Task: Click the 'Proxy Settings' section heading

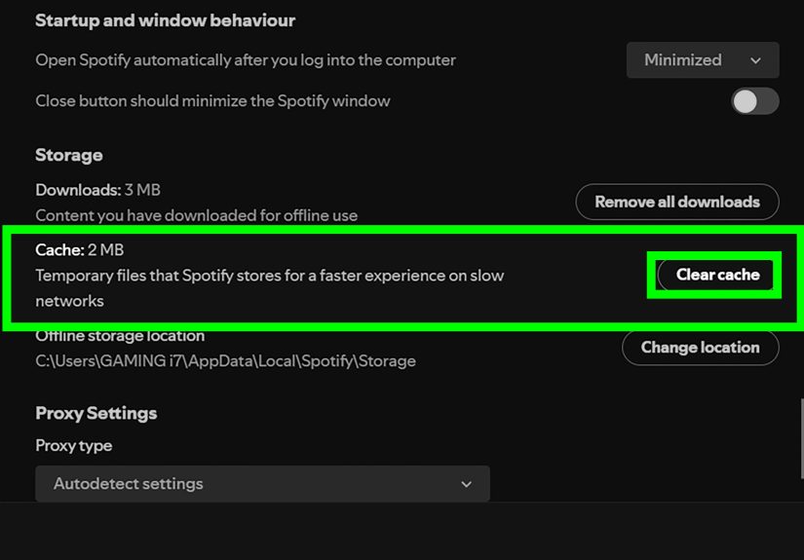Action: coord(96,414)
